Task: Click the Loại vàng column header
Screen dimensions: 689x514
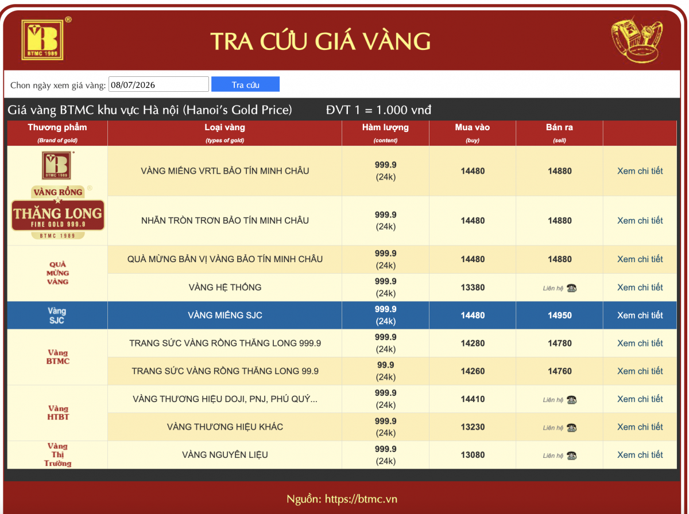Action: click(224, 133)
